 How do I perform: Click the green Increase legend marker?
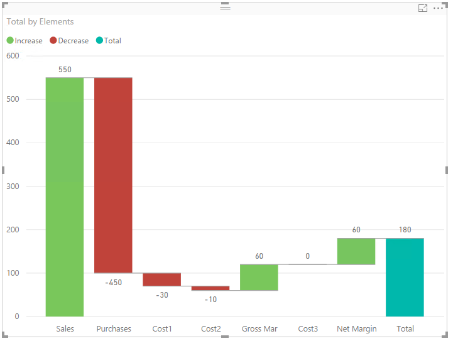coord(10,40)
